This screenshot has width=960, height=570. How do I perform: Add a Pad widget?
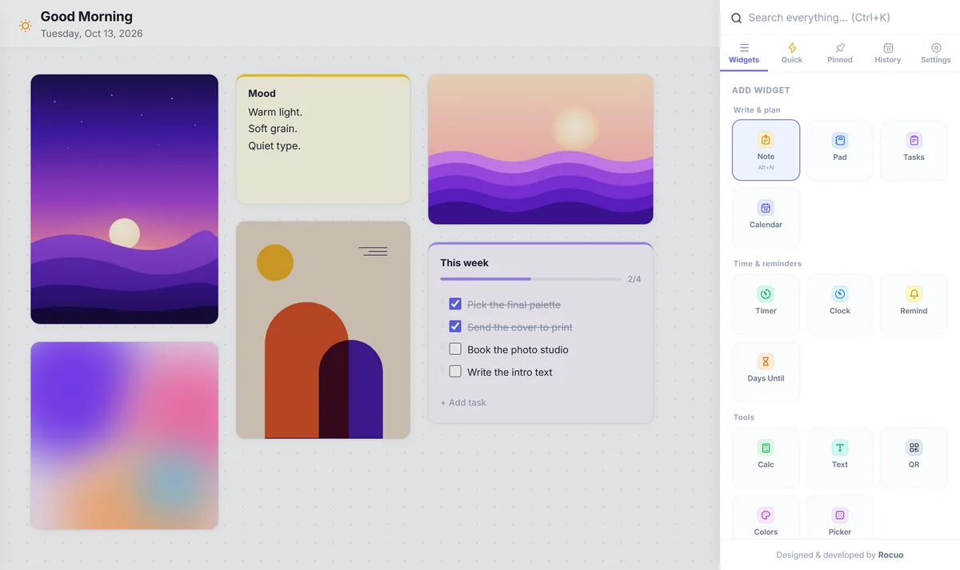(x=839, y=150)
